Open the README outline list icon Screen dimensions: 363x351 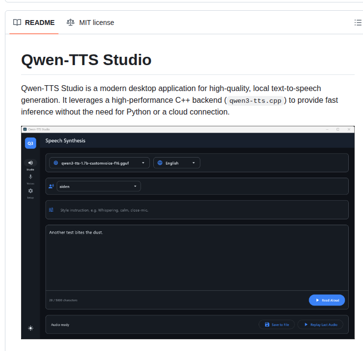(358, 23)
